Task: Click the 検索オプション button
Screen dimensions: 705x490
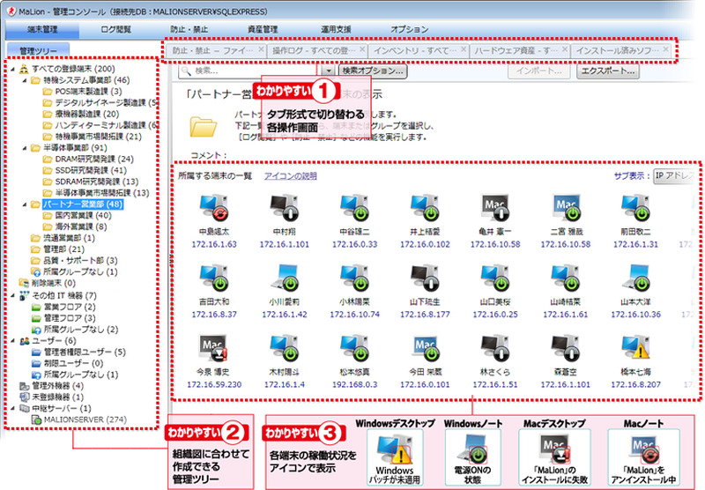Action: click(371, 71)
